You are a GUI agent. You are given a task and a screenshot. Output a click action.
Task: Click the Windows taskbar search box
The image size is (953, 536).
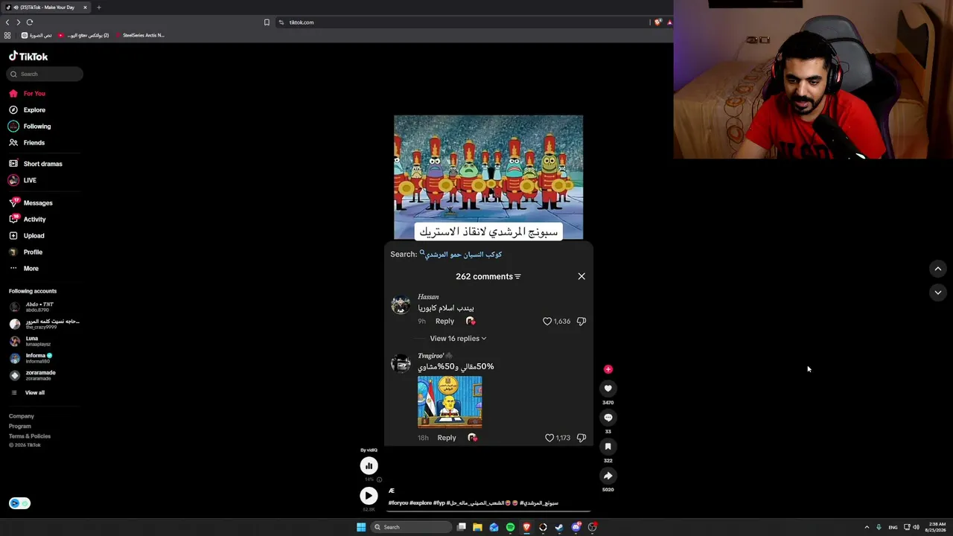pos(412,527)
